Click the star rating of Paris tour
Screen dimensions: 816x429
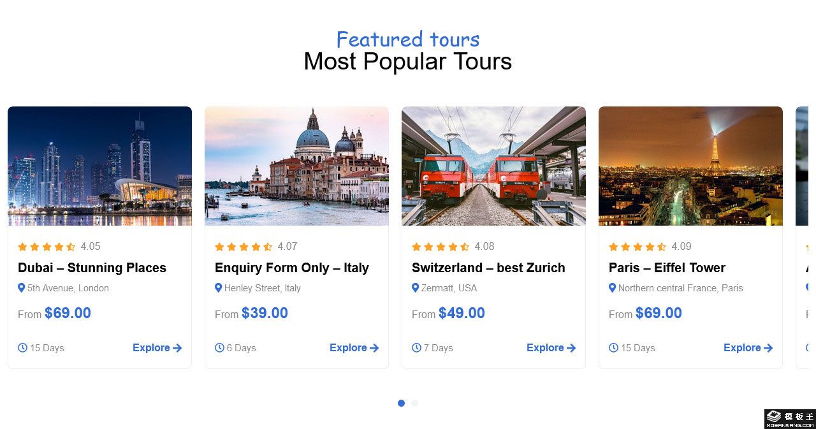(x=637, y=247)
